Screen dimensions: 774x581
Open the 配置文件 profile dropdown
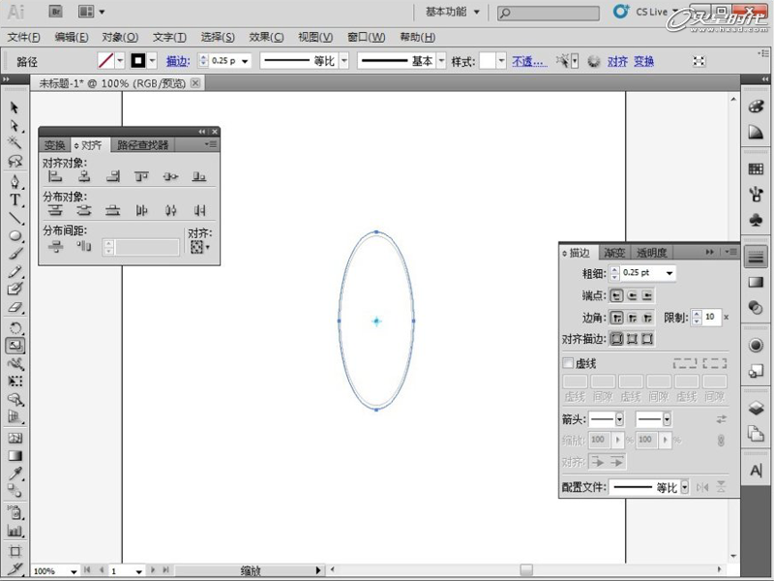684,487
